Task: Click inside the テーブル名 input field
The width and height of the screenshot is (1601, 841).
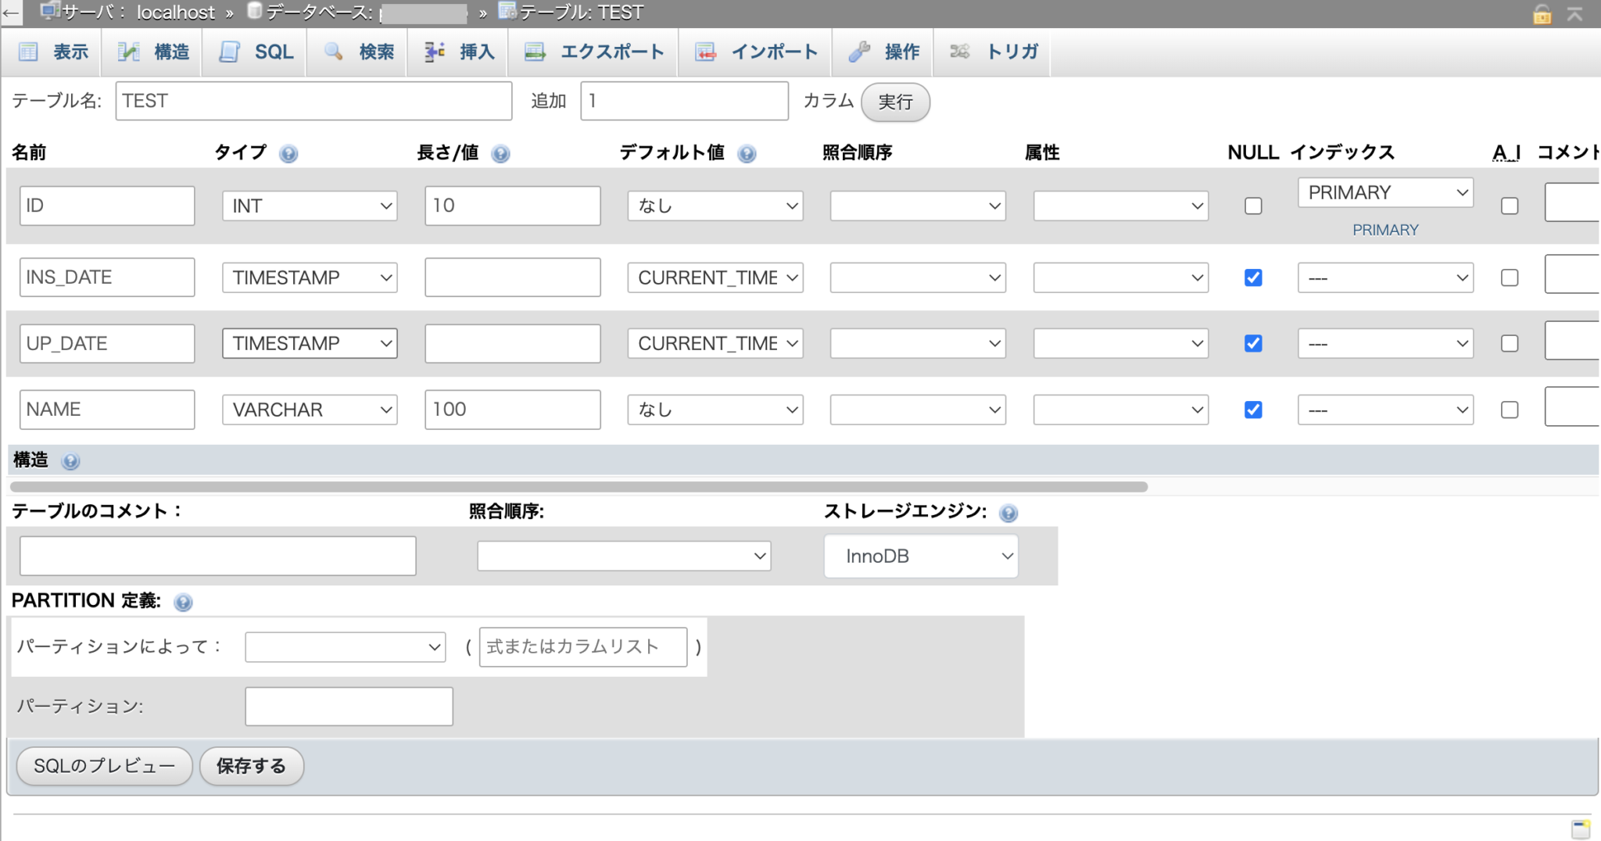Action: pos(313,101)
